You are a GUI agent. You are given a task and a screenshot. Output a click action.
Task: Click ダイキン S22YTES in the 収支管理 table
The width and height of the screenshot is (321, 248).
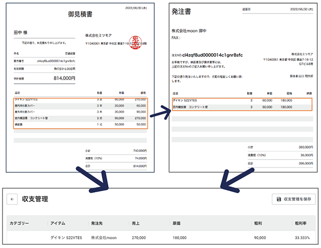[x=66, y=238]
